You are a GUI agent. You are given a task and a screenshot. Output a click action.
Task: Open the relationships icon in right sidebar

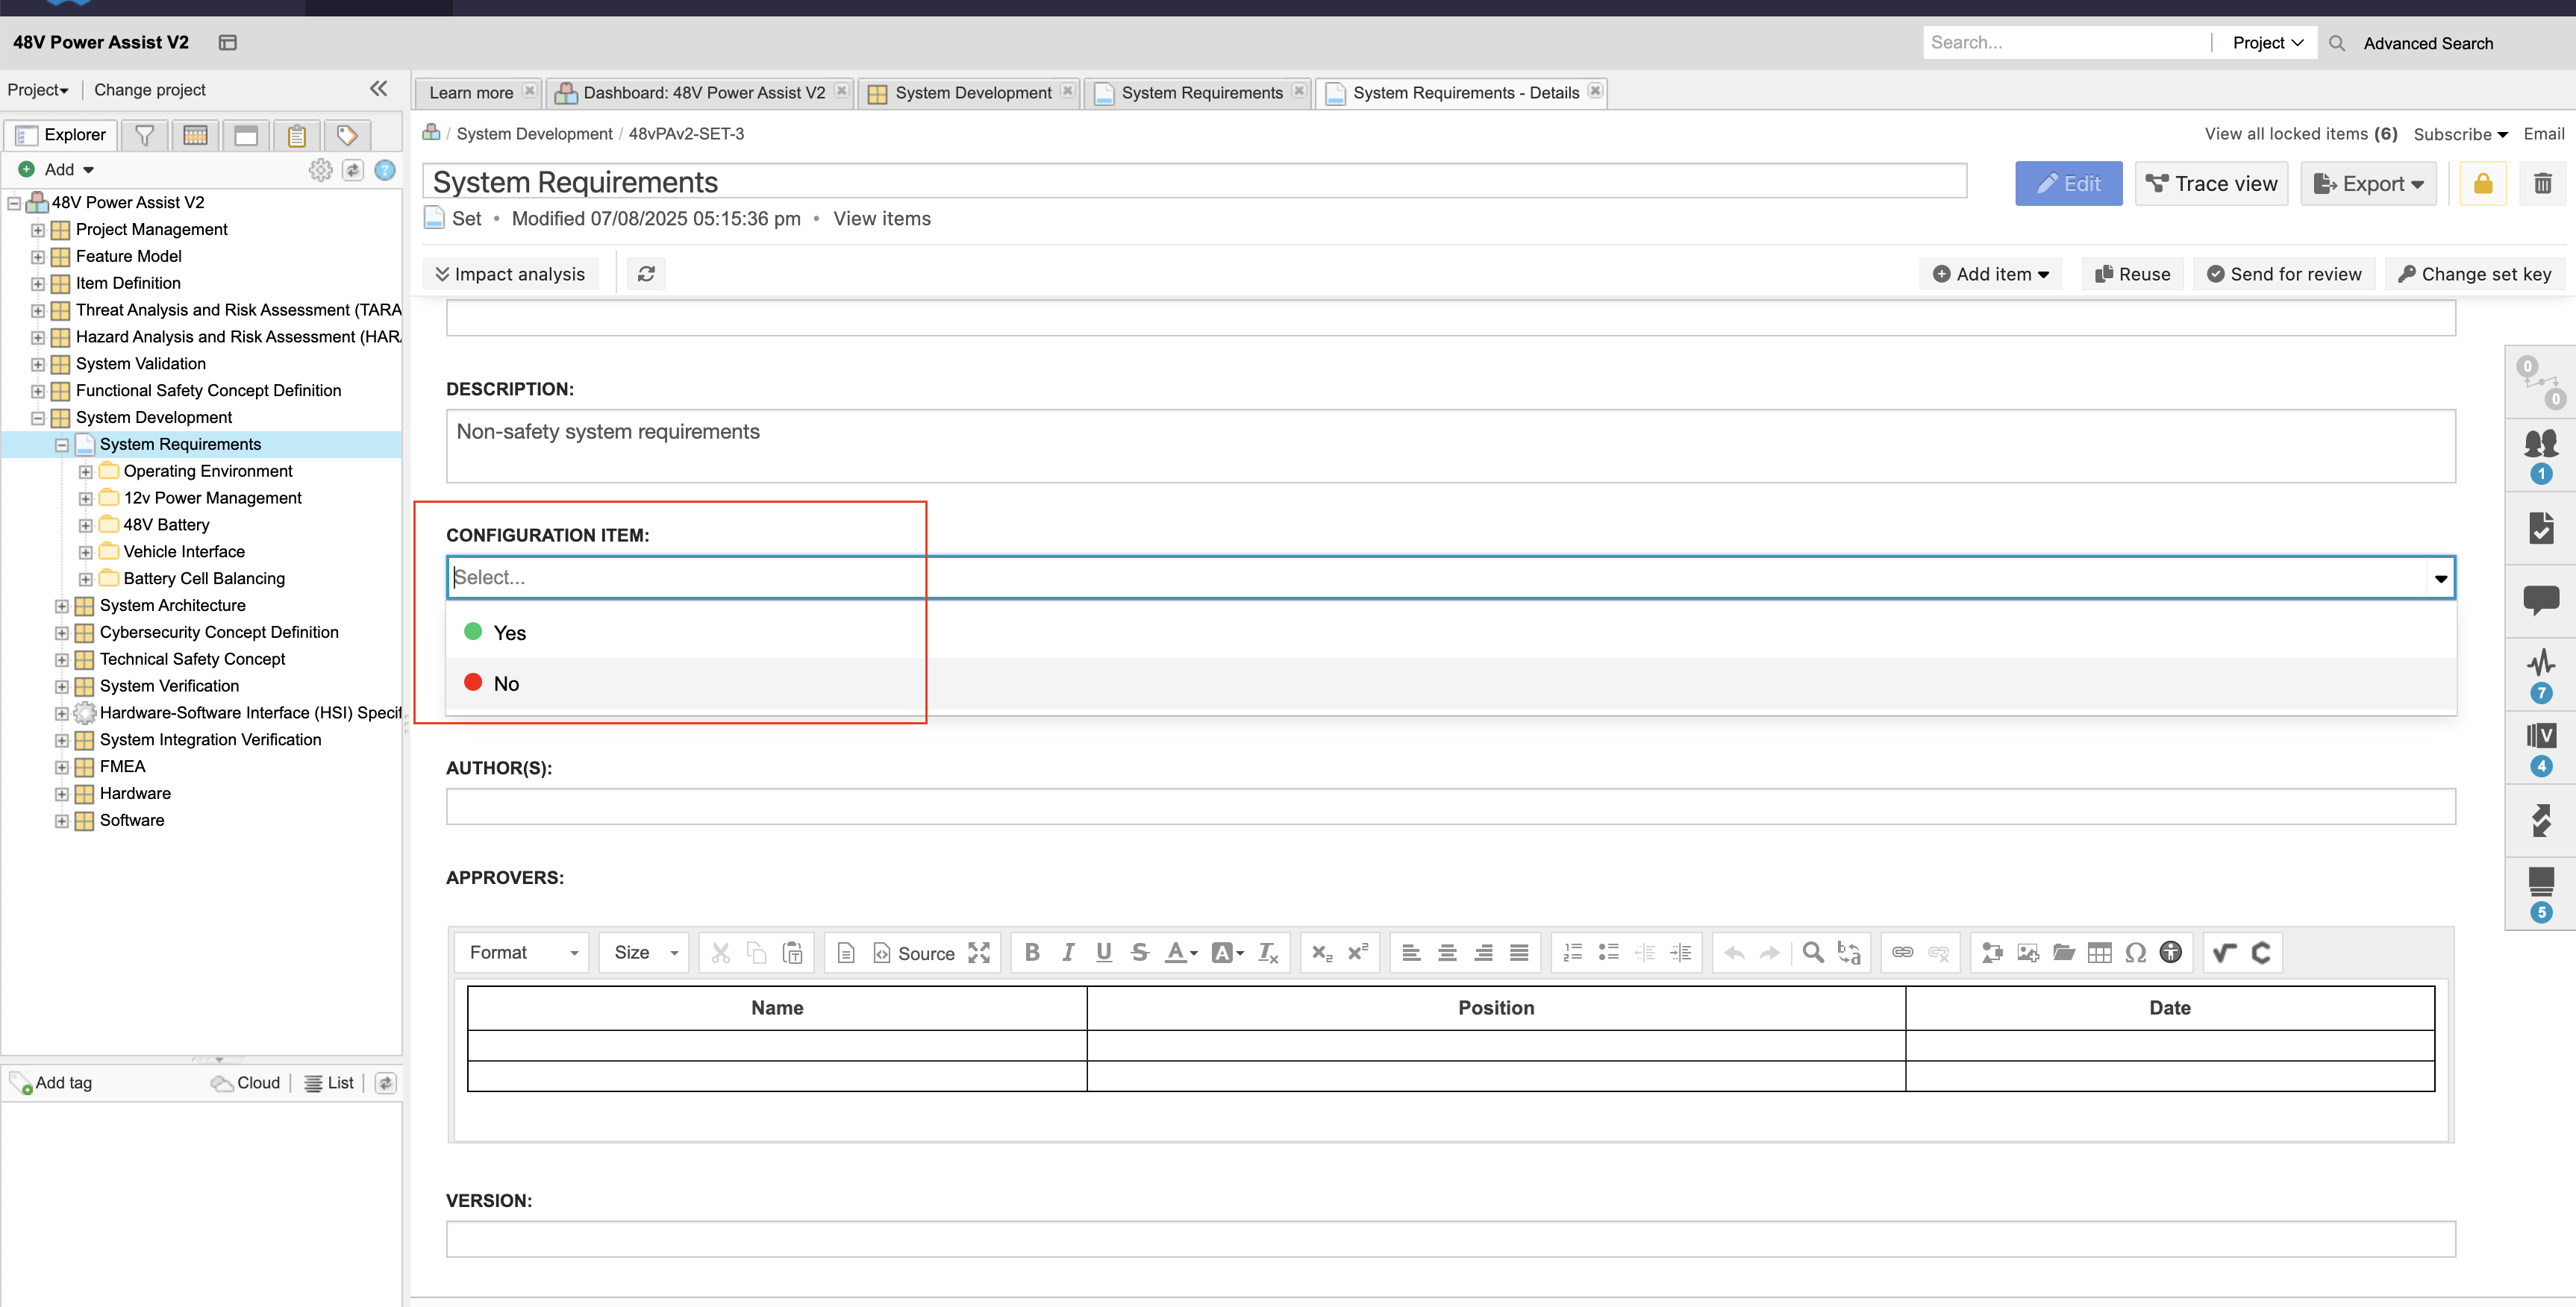pos(2540,382)
